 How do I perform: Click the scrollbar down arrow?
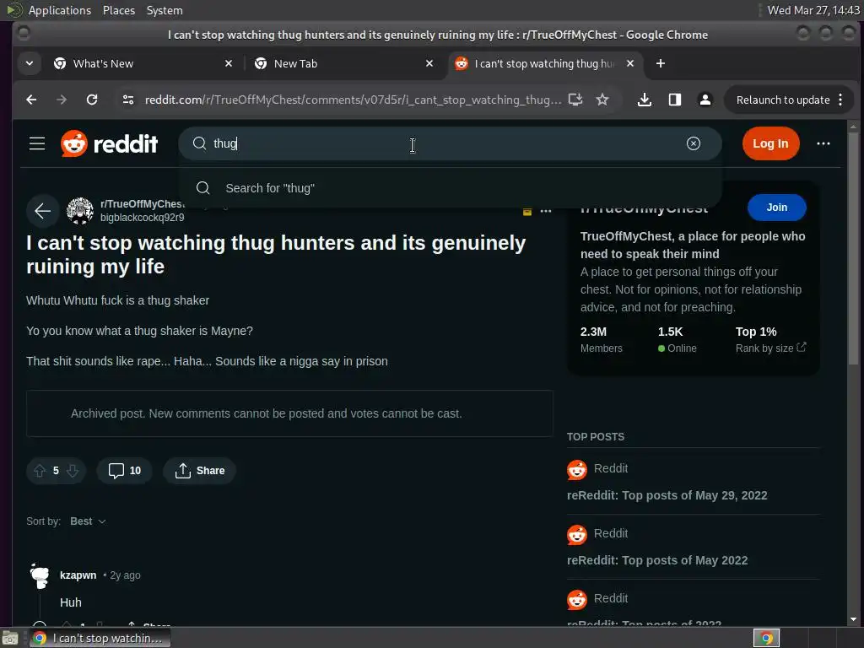pyautogui.click(x=853, y=619)
